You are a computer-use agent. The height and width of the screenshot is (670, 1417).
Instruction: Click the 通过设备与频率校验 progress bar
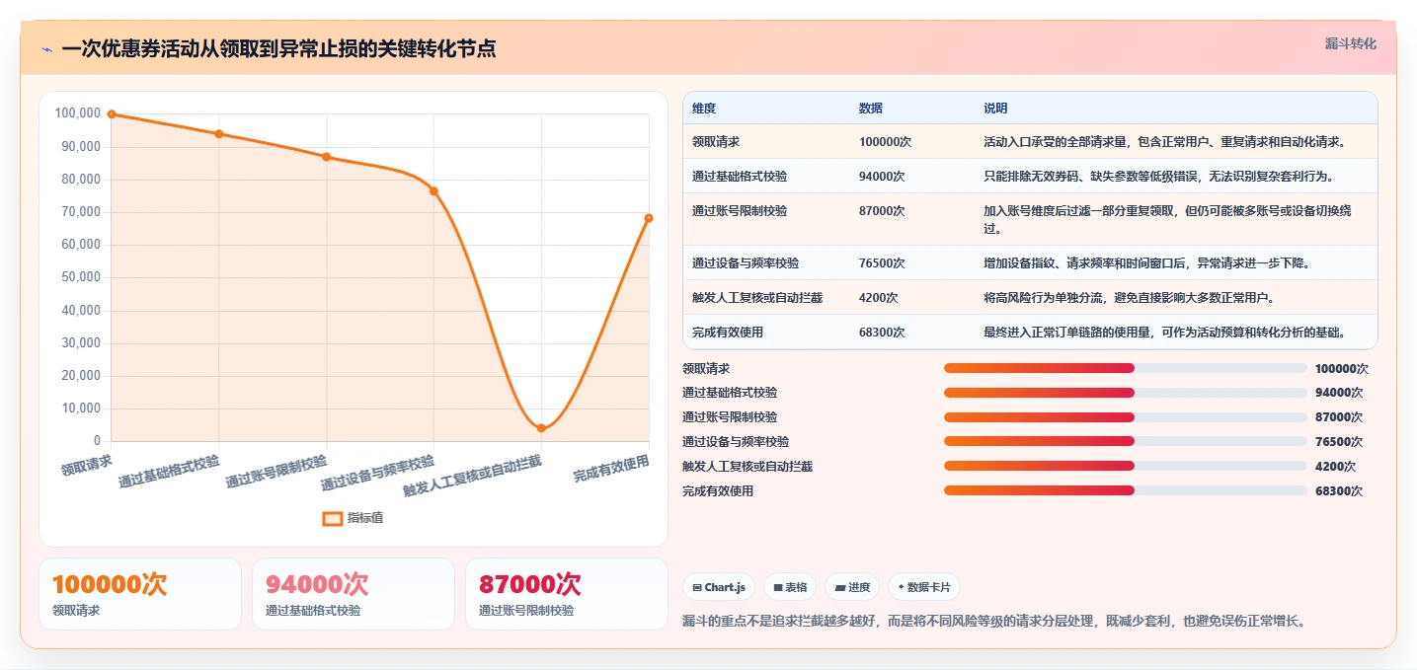click(1126, 442)
